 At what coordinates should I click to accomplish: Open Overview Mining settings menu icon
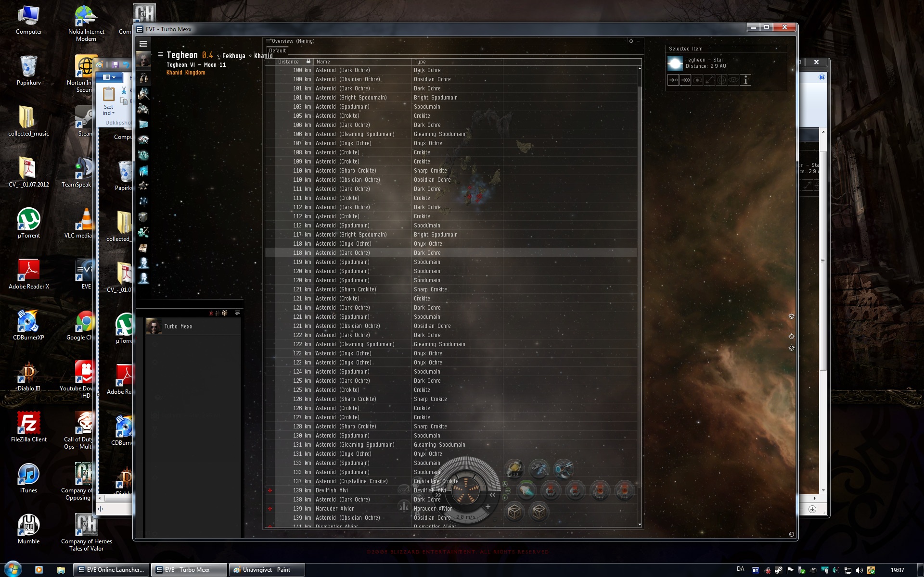click(x=268, y=41)
